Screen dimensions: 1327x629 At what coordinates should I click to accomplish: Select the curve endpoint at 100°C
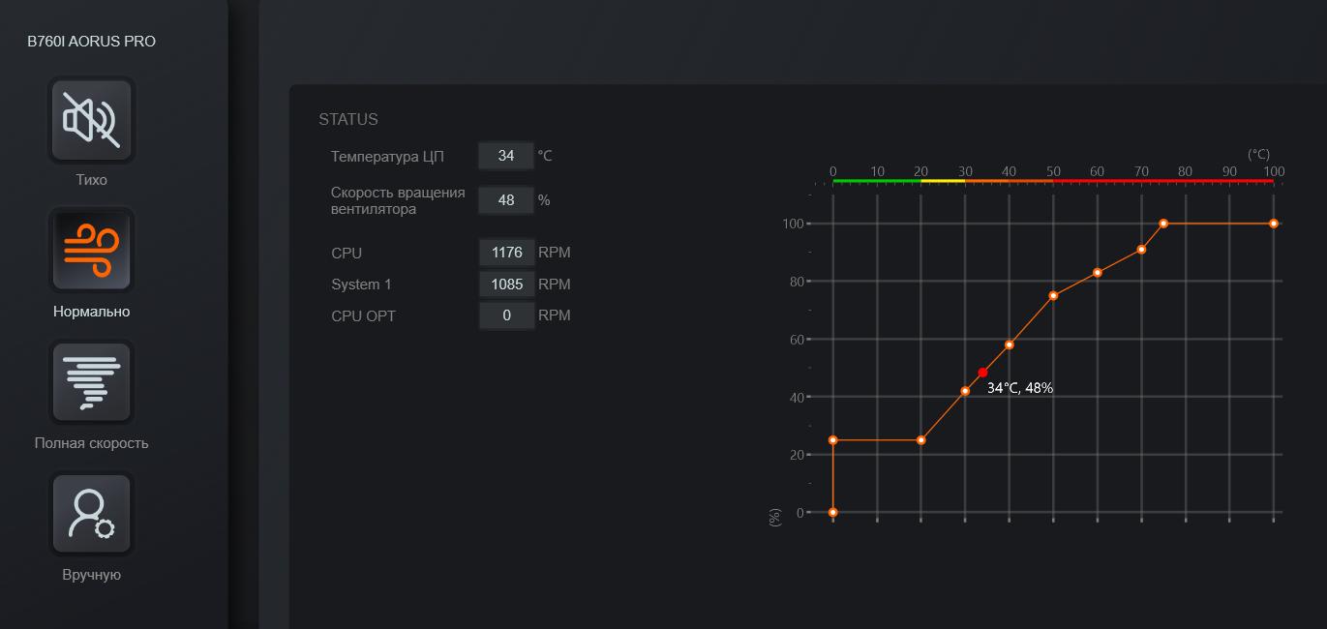(x=1274, y=224)
